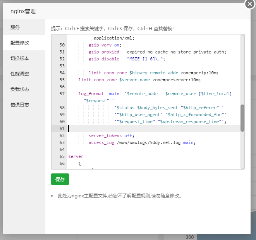Close the nginx管理 dialog
Screen dimensions: 256x240
250,4
